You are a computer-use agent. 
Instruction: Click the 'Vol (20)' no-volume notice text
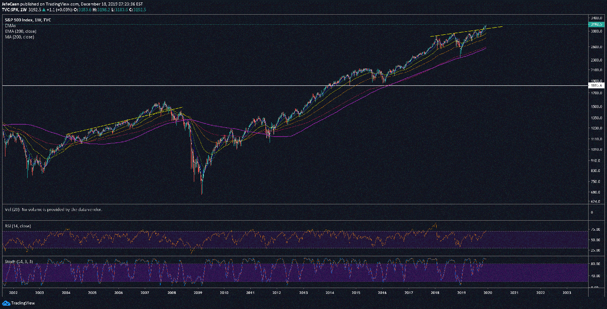(53, 209)
